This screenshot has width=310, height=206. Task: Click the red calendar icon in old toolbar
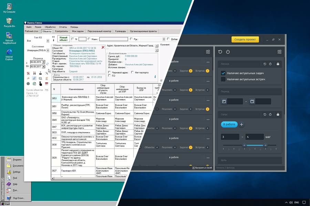(46, 84)
